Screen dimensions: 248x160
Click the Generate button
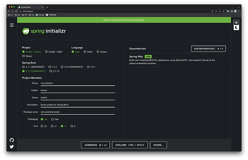95,145
